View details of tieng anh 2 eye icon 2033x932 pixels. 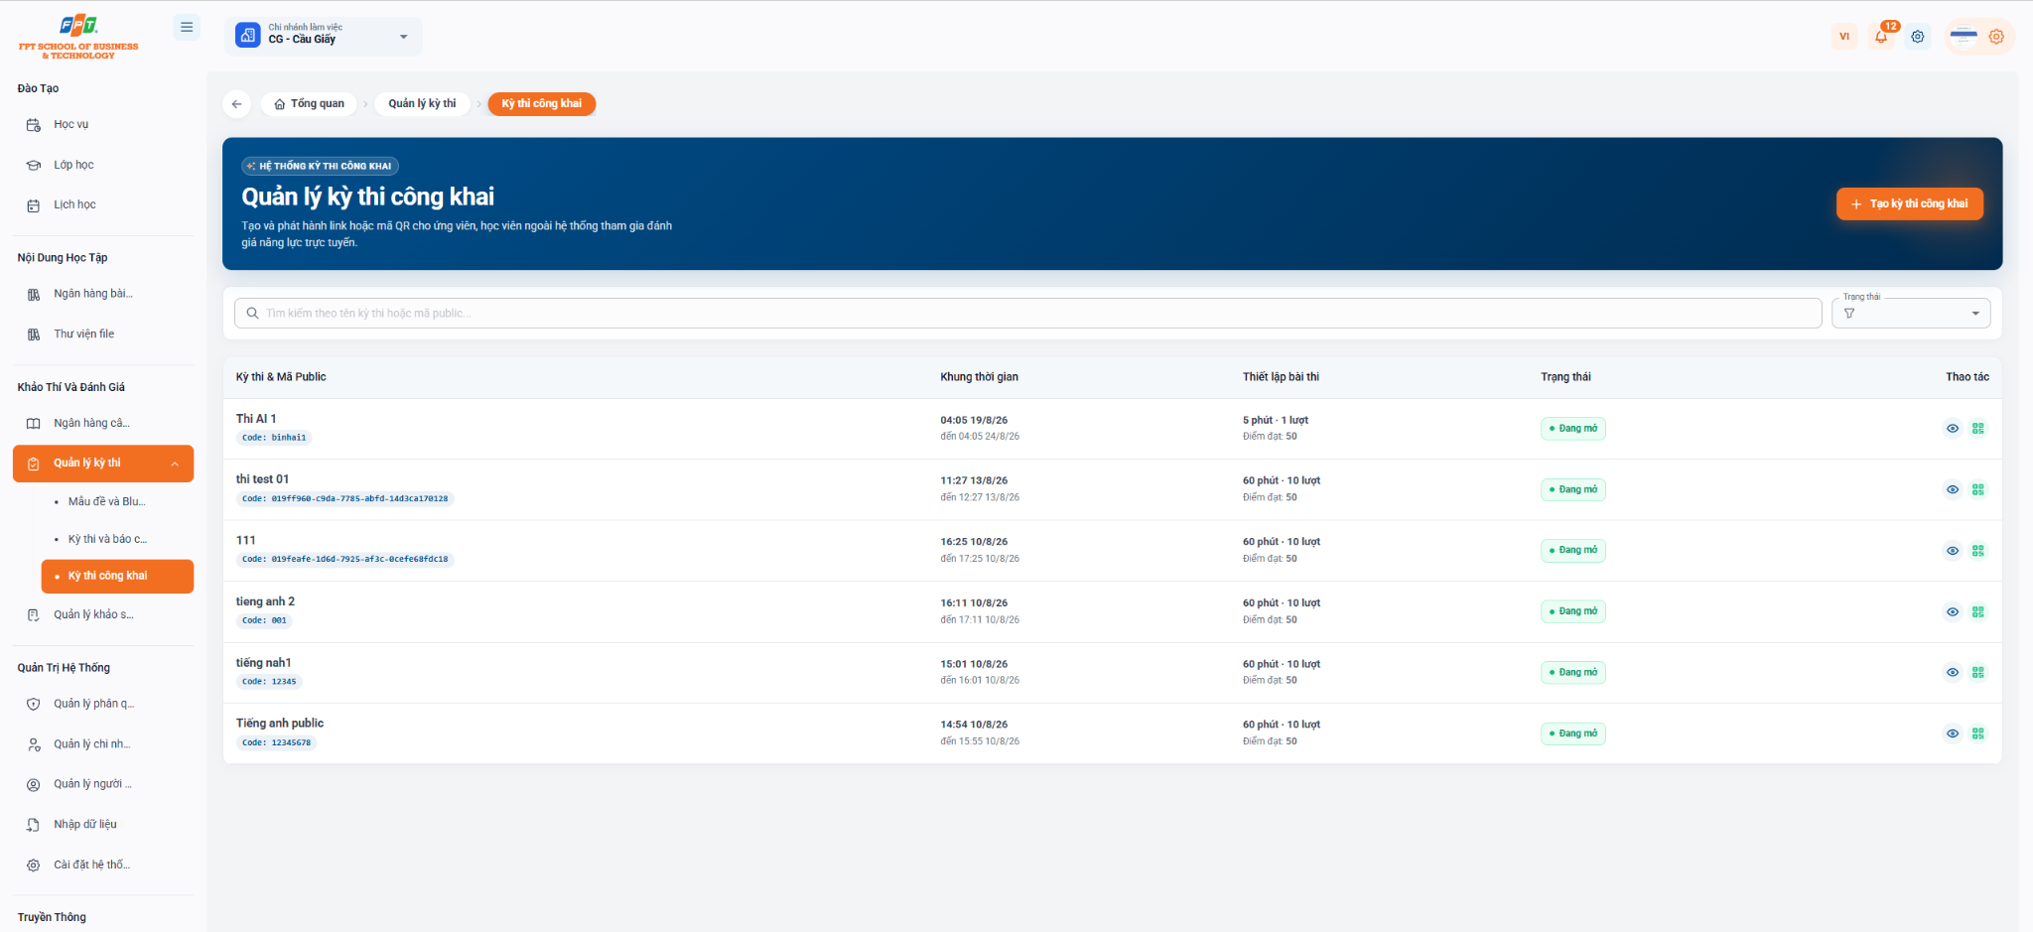coord(1953,612)
